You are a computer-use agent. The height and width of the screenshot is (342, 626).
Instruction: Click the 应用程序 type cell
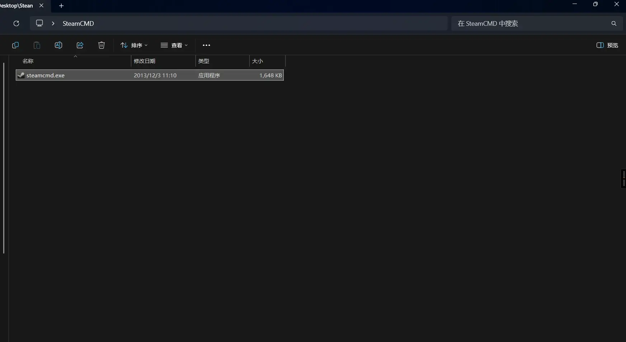coord(209,75)
